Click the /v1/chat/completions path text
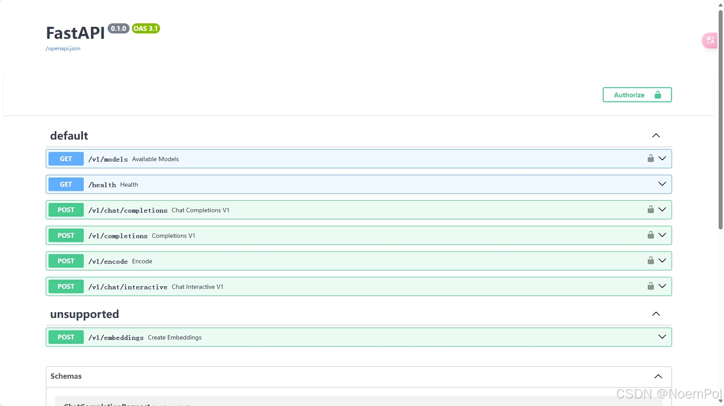The width and height of the screenshot is (724, 406). click(x=128, y=210)
